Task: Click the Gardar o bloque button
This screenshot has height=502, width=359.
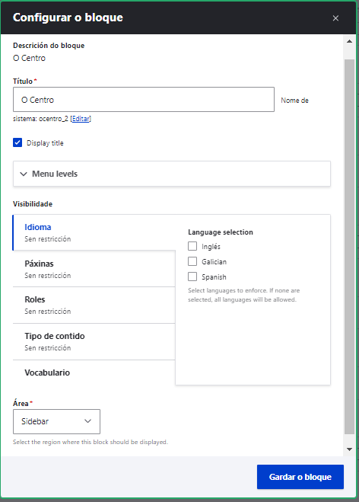Action: click(x=300, y=477)
